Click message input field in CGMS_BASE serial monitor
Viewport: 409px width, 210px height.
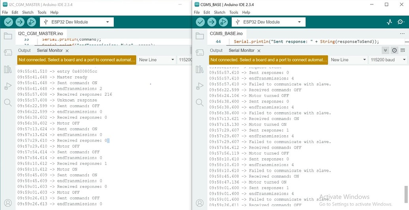268,60
